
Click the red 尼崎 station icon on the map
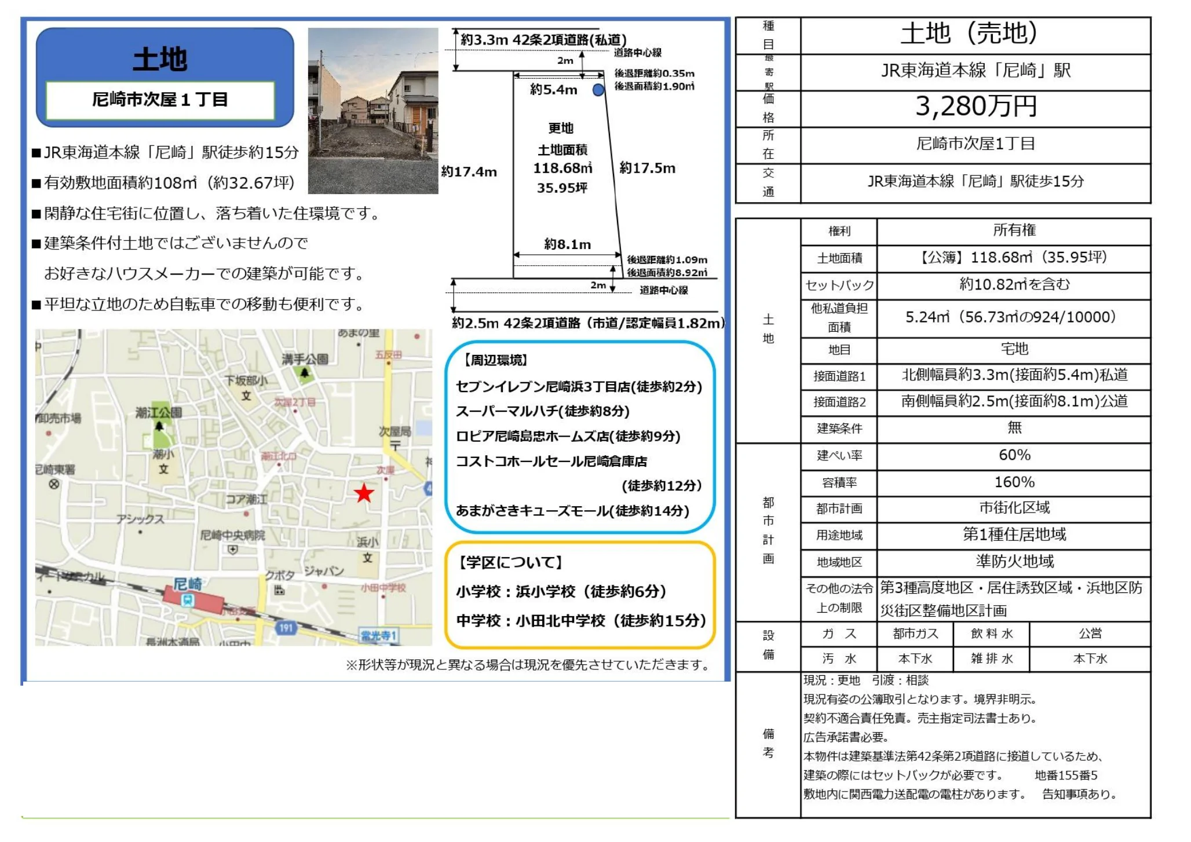click(x=193, y=599)
